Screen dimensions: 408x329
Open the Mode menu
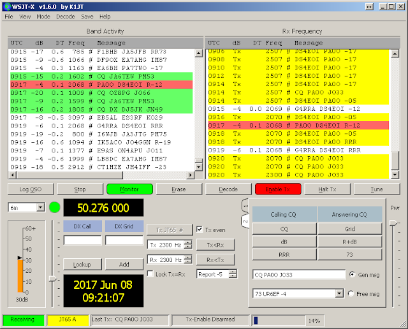coord(43,17)
